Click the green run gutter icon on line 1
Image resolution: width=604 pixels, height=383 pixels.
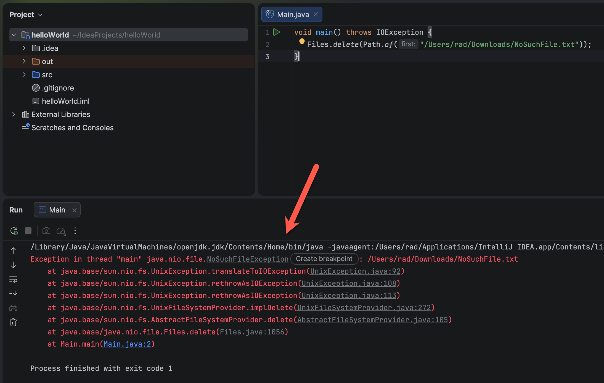pos(277,32)
